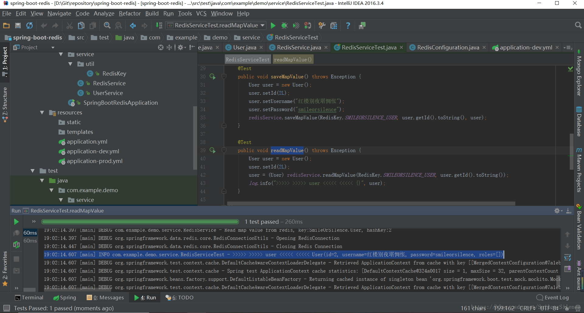This screenshot has height=313, width=584.
Task: Click the editor horizontal scrollbar
Action: point(371,203)
